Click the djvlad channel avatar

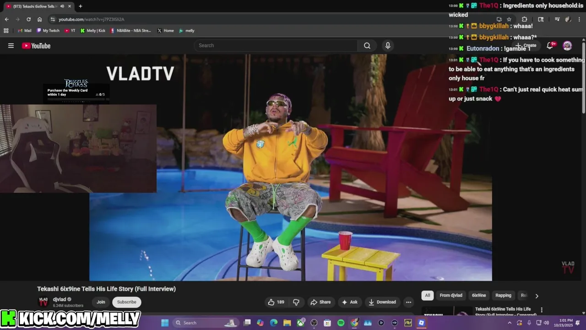click(43, 302)
